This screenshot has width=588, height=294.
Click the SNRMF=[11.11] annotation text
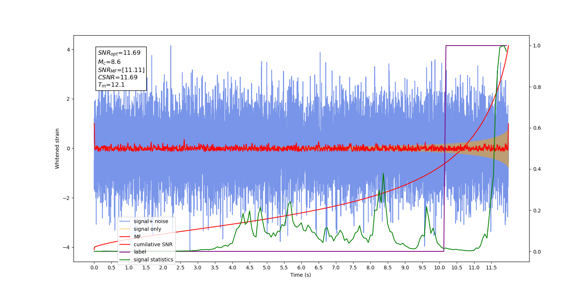point(121,70)
